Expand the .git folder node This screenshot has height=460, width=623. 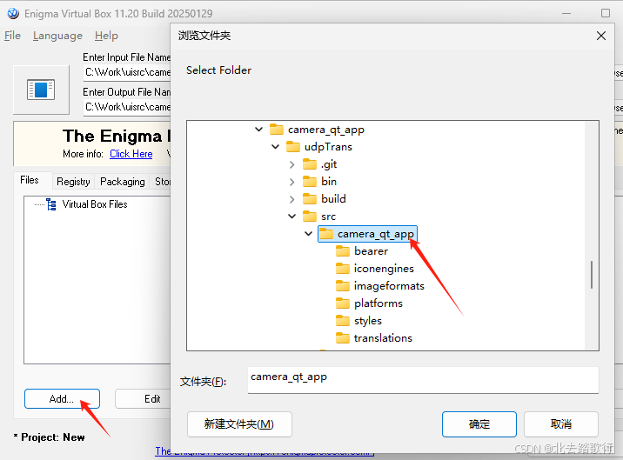coord(292,164)
